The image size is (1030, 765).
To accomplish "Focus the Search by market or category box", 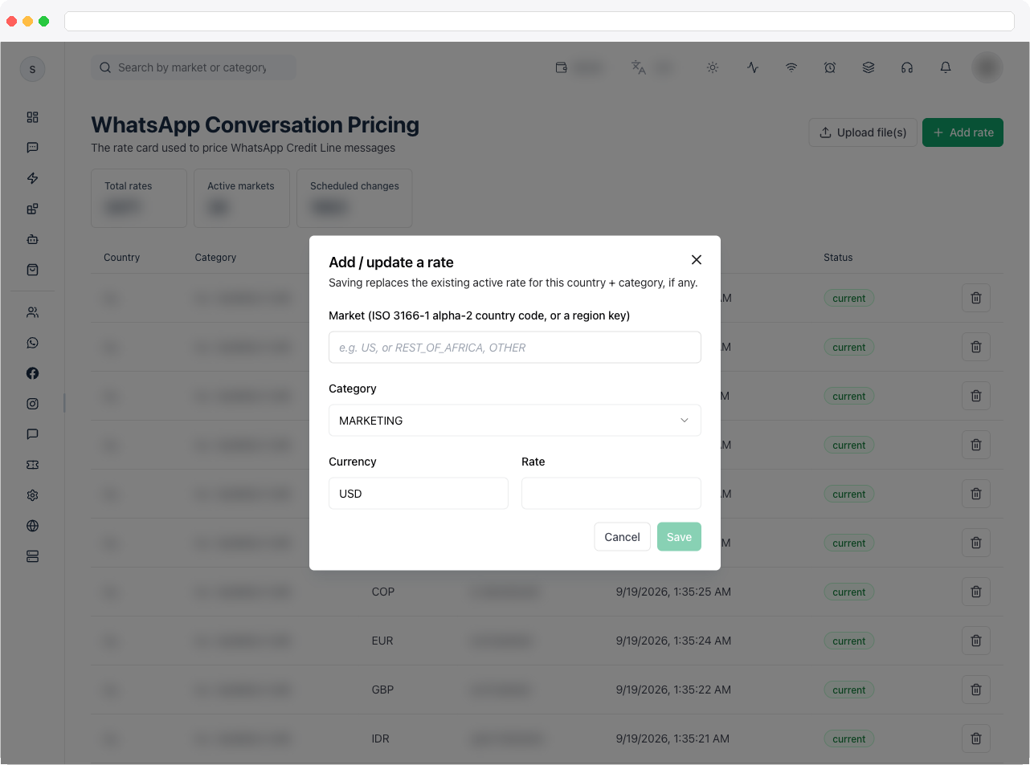I will coord(194,67).
